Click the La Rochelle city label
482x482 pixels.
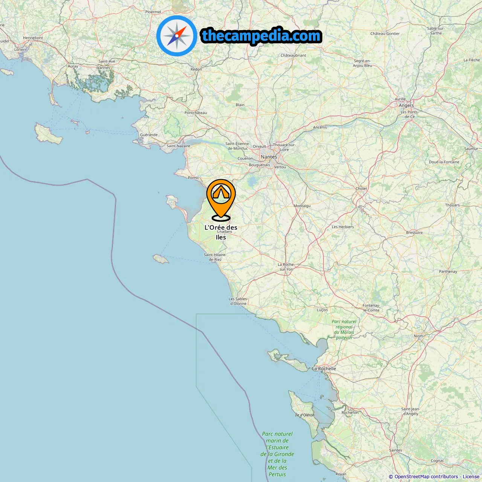tap(324, 369)
